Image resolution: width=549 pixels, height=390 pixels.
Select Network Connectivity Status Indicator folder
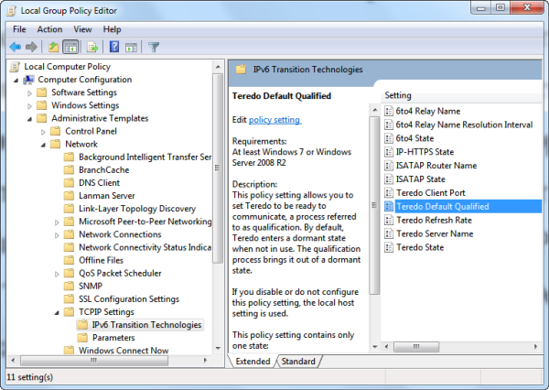point(145,247)
